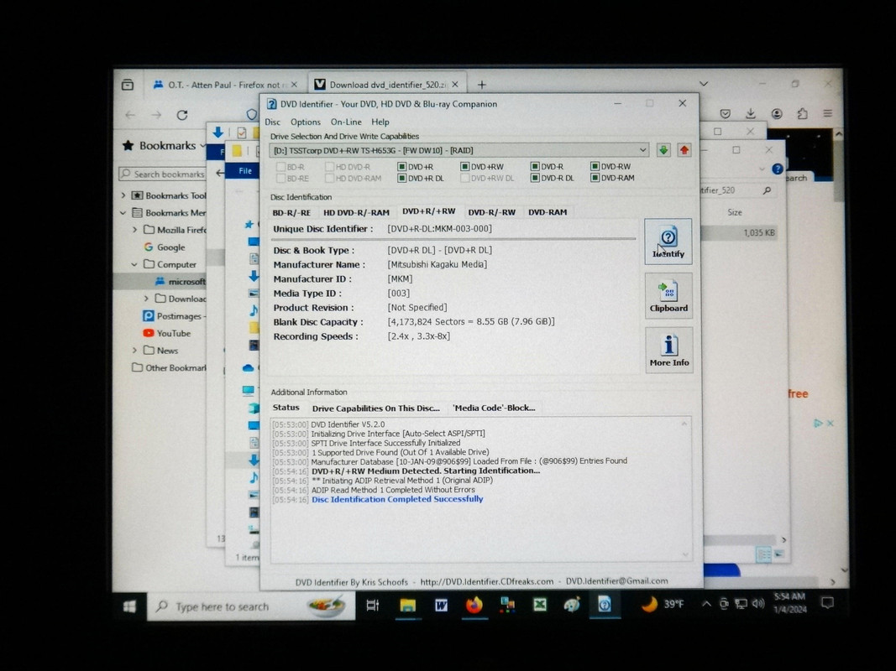896x671 pixels.
Task: Open the Options menu
Action: pyautogui.click(x=306, y=122)
